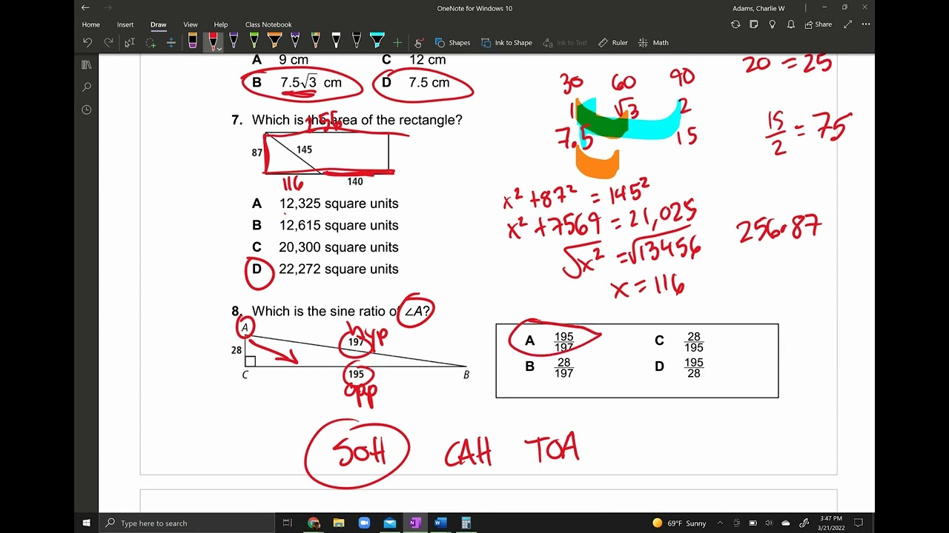Open Recent notes clock icon
Screen dimensions: 949x533
click(87, 110)
